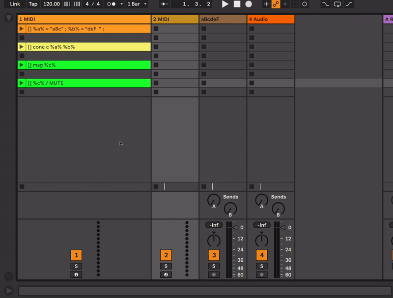Launch the 'conc c %a% %b%' clip
This screenshot has width=393, height=298.
pos(21,47)
